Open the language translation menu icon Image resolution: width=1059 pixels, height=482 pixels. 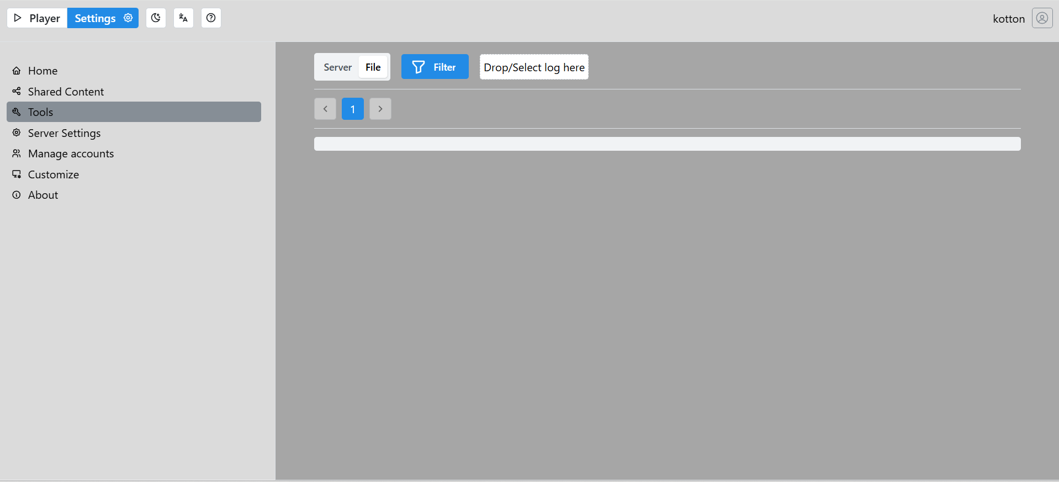183,18
